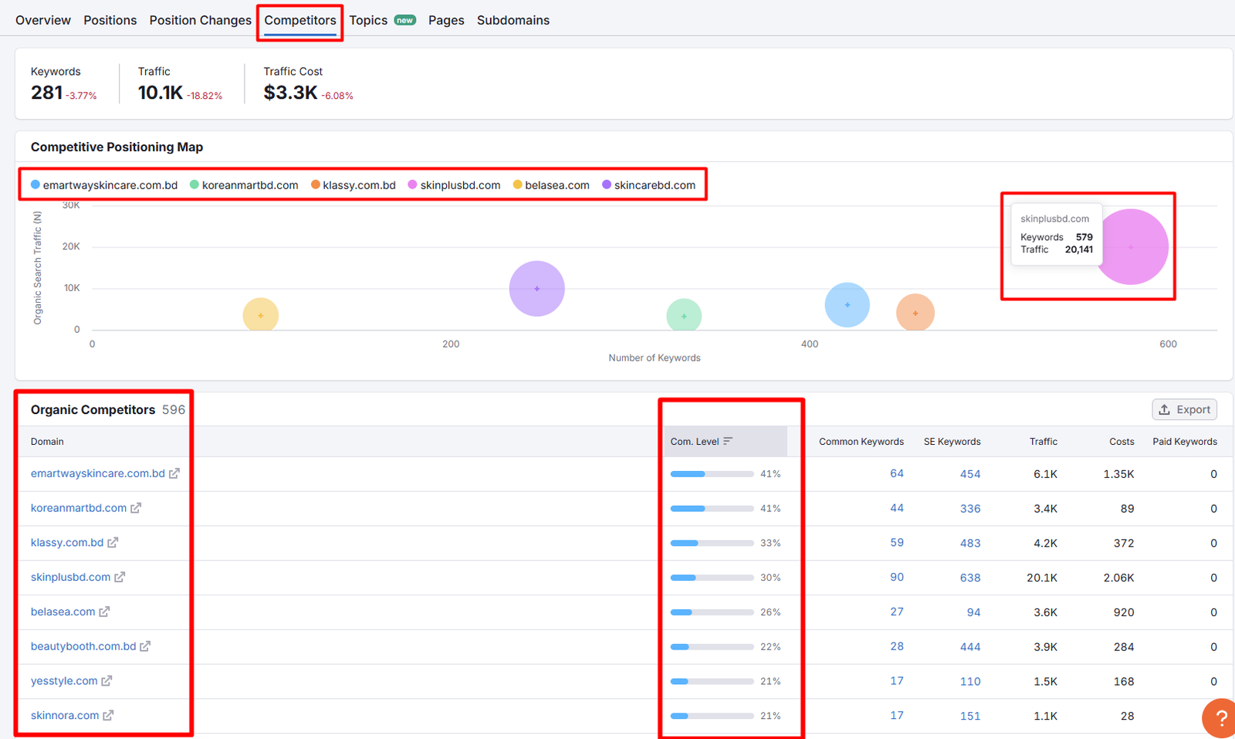Open the orange help question mark button
Image resolution: width=1235 pixels, height=739 pixels.
(1220, 719)
